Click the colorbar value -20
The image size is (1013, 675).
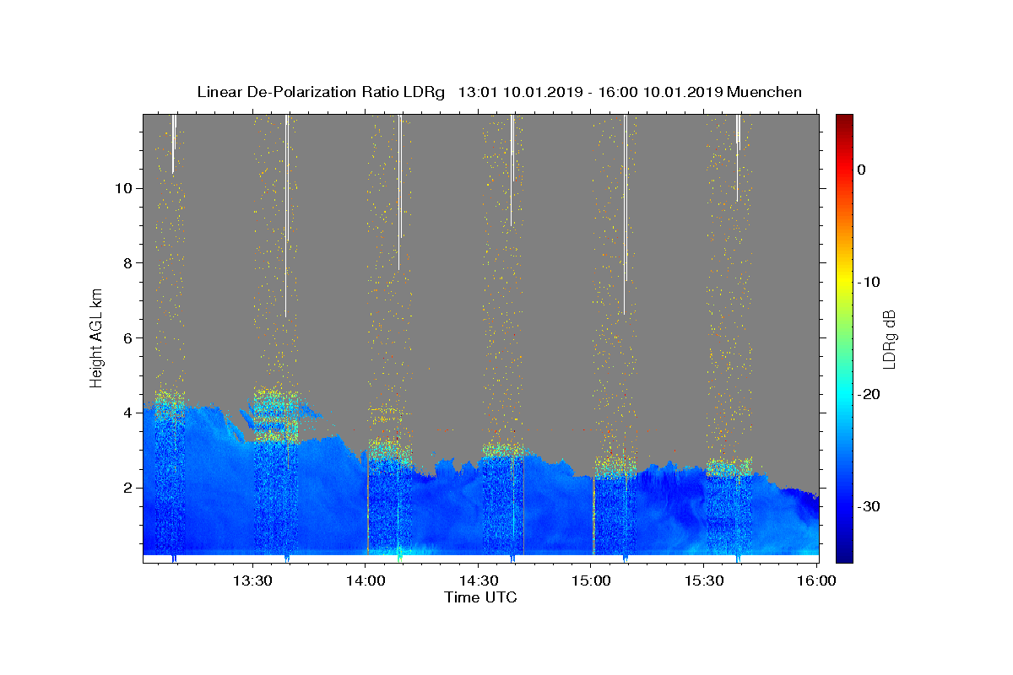tap(870, 394)
